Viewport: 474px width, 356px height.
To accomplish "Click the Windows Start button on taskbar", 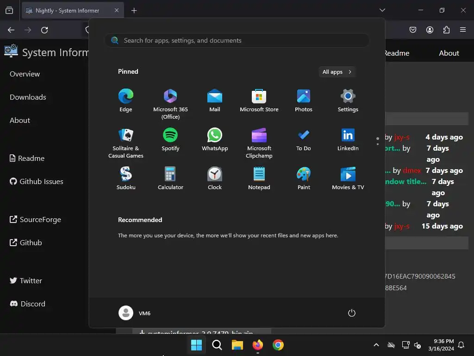I will coord(196,345).
